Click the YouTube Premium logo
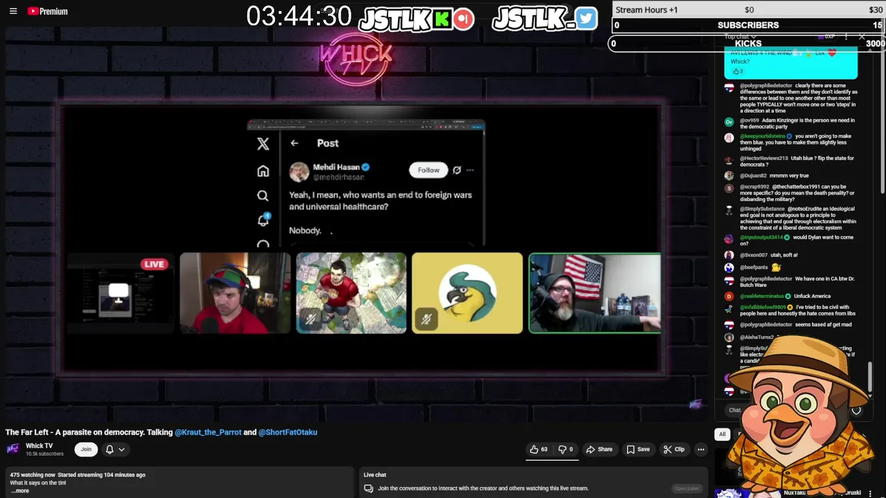 pyautogui.click(x=47, y=11)
